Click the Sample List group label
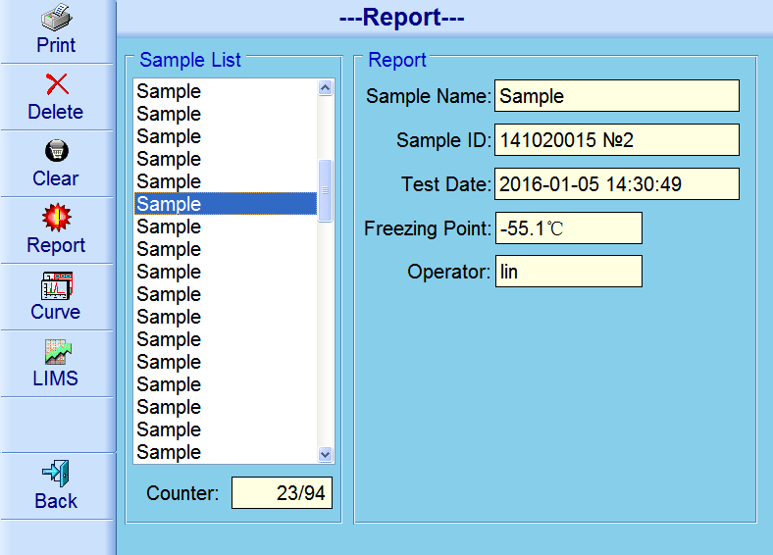Image resolution: width=773 pixels, height=555 pixels. pos(190,60)
